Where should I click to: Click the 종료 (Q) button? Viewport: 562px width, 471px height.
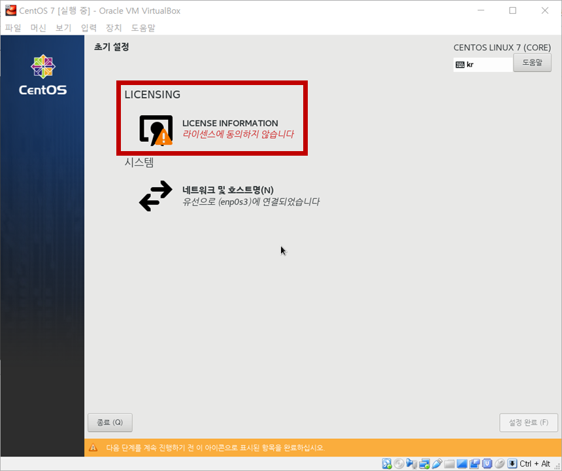[110, 423]
